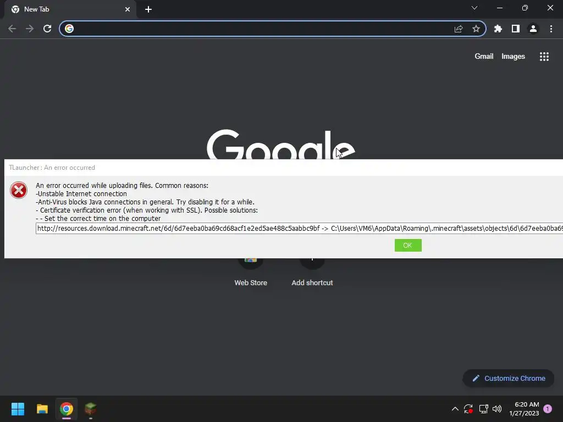This screenshot has width=563, height=422.
Task: Open network settings from the tray
Action: pyautogui.click(x=483, y=409)
